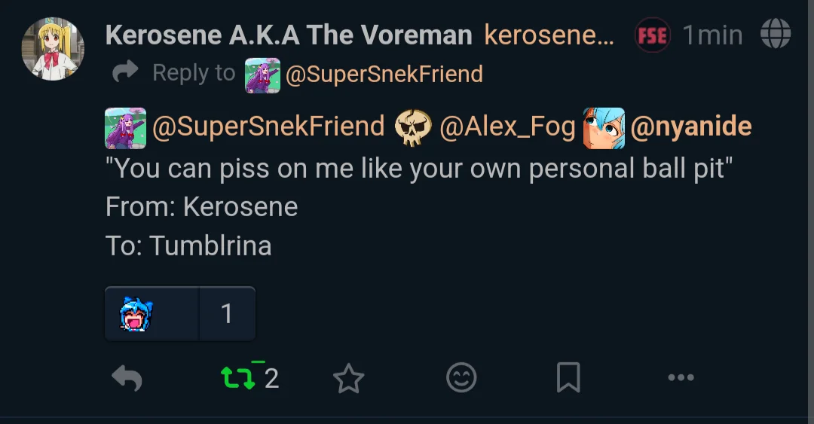
Task: Bookmark this post
Action: [x=568, y=377]
